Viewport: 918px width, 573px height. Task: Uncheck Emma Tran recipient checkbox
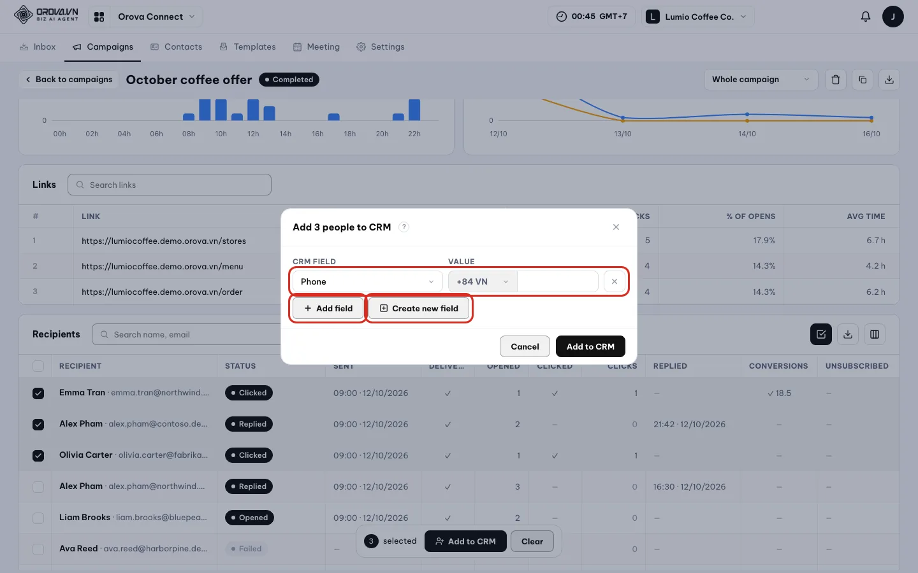(x=38, y=393)
